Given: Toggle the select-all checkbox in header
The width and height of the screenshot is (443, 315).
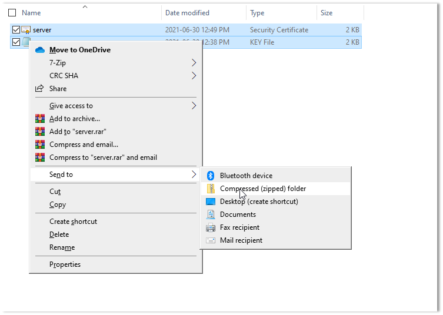Looking at the screenshot, I should (12, 12).
